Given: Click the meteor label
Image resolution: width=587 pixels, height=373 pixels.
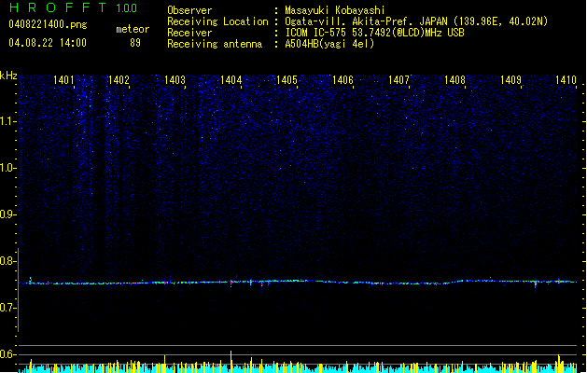Looking at the screenshot, I should pos(133,29).
